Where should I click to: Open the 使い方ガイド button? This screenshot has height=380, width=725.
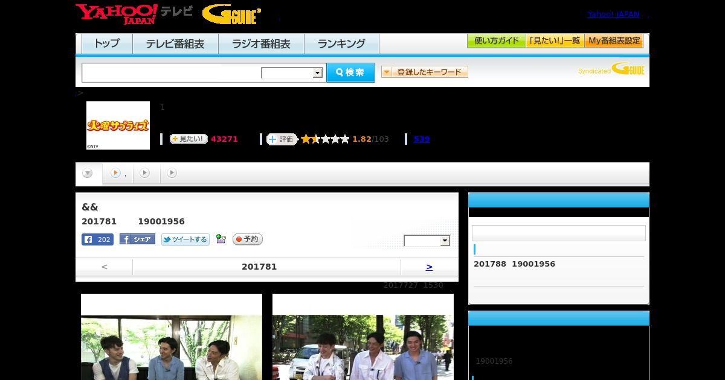pos(497,41)
